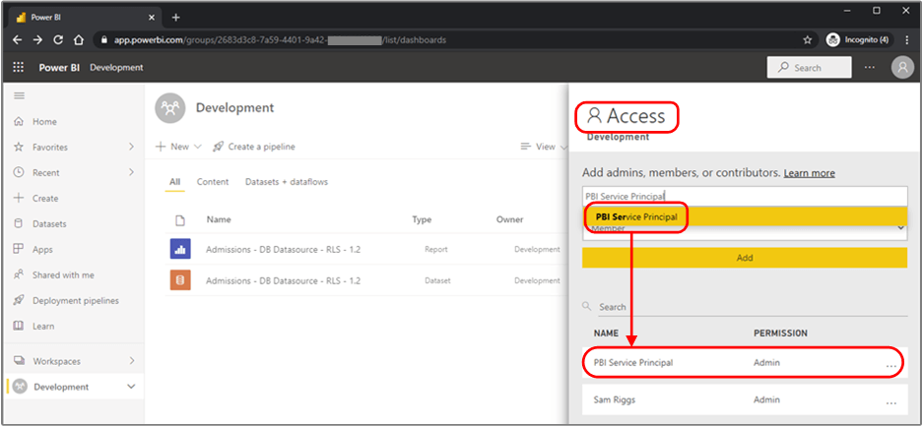
Task: Open Apps in the sidebar
Action: [42, 249]
